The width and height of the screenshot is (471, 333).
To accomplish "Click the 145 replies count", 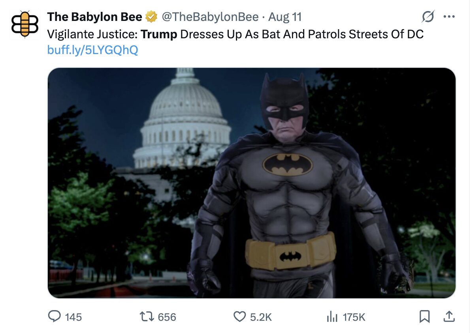I will point(73,317).
